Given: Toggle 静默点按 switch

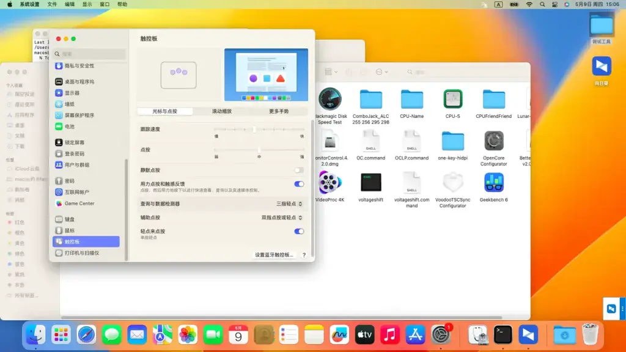Looking at the screenshot, I should (x=299, y=170).
